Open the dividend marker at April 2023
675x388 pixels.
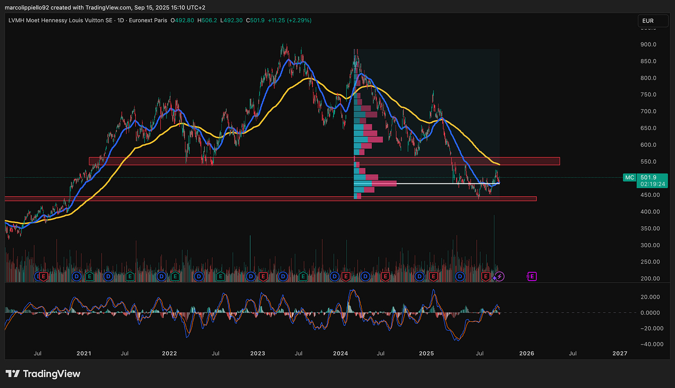click(283, 276)
